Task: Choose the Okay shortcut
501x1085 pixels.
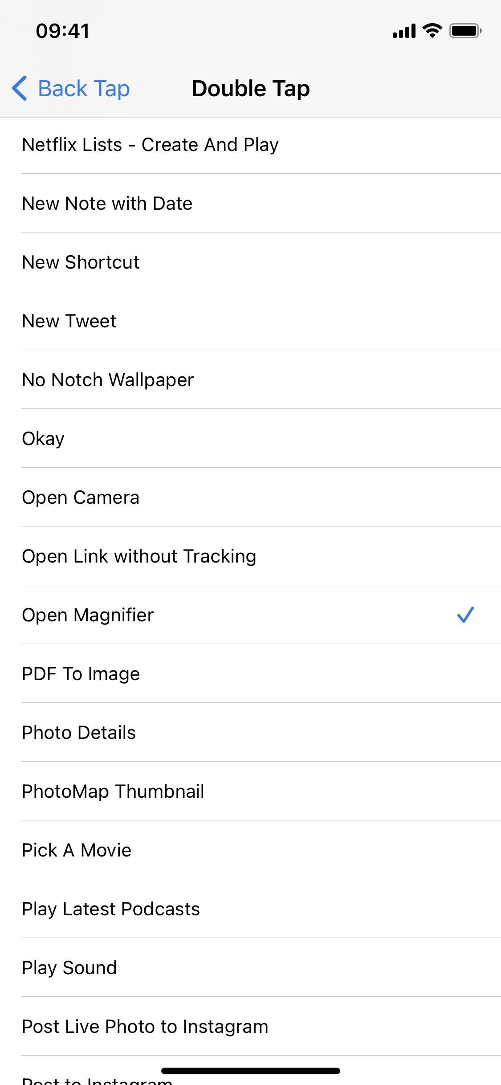Action: click(x=250, y=438)
